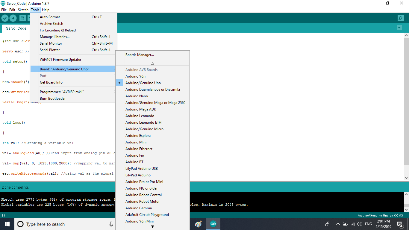Open Serial Monitor magnifier icon in toolbar
The height and width of the screenshot is (230, 409).
pyautogui.click(x=401, y=18)
